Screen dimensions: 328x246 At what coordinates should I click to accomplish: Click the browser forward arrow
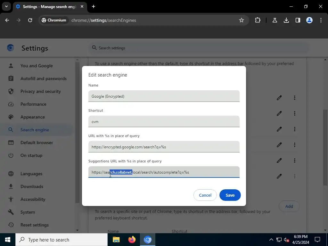point(19,20)
